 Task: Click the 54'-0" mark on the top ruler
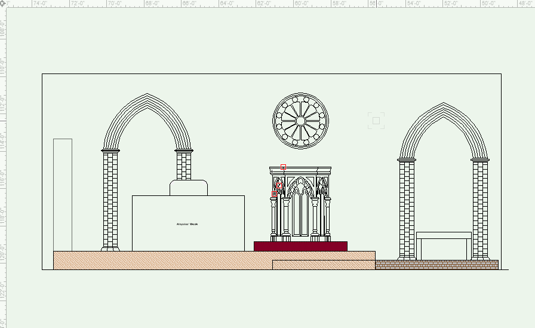click(x=414, y=3)
